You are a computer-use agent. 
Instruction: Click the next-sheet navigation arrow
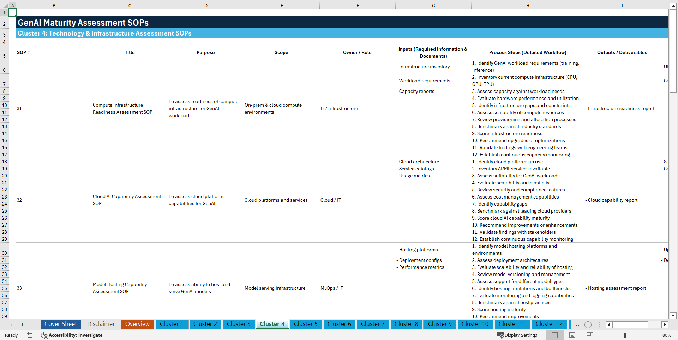[23, 325]
